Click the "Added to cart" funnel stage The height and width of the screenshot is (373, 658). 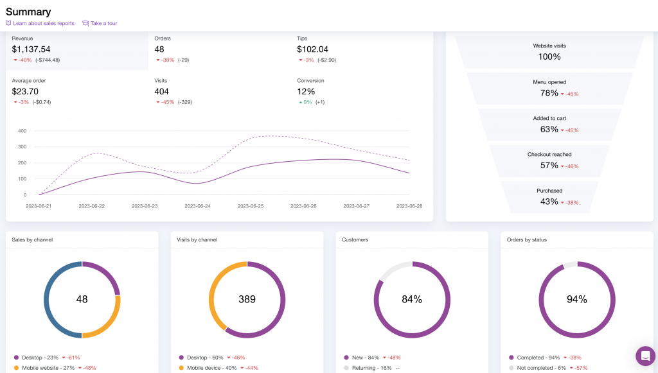[x=549, y=125]
